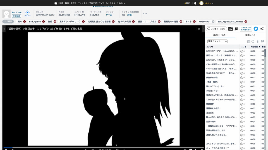The width and height of the screenshot is (268, 150).
Task: Sort by コメント column header
Action: [210, 47]
